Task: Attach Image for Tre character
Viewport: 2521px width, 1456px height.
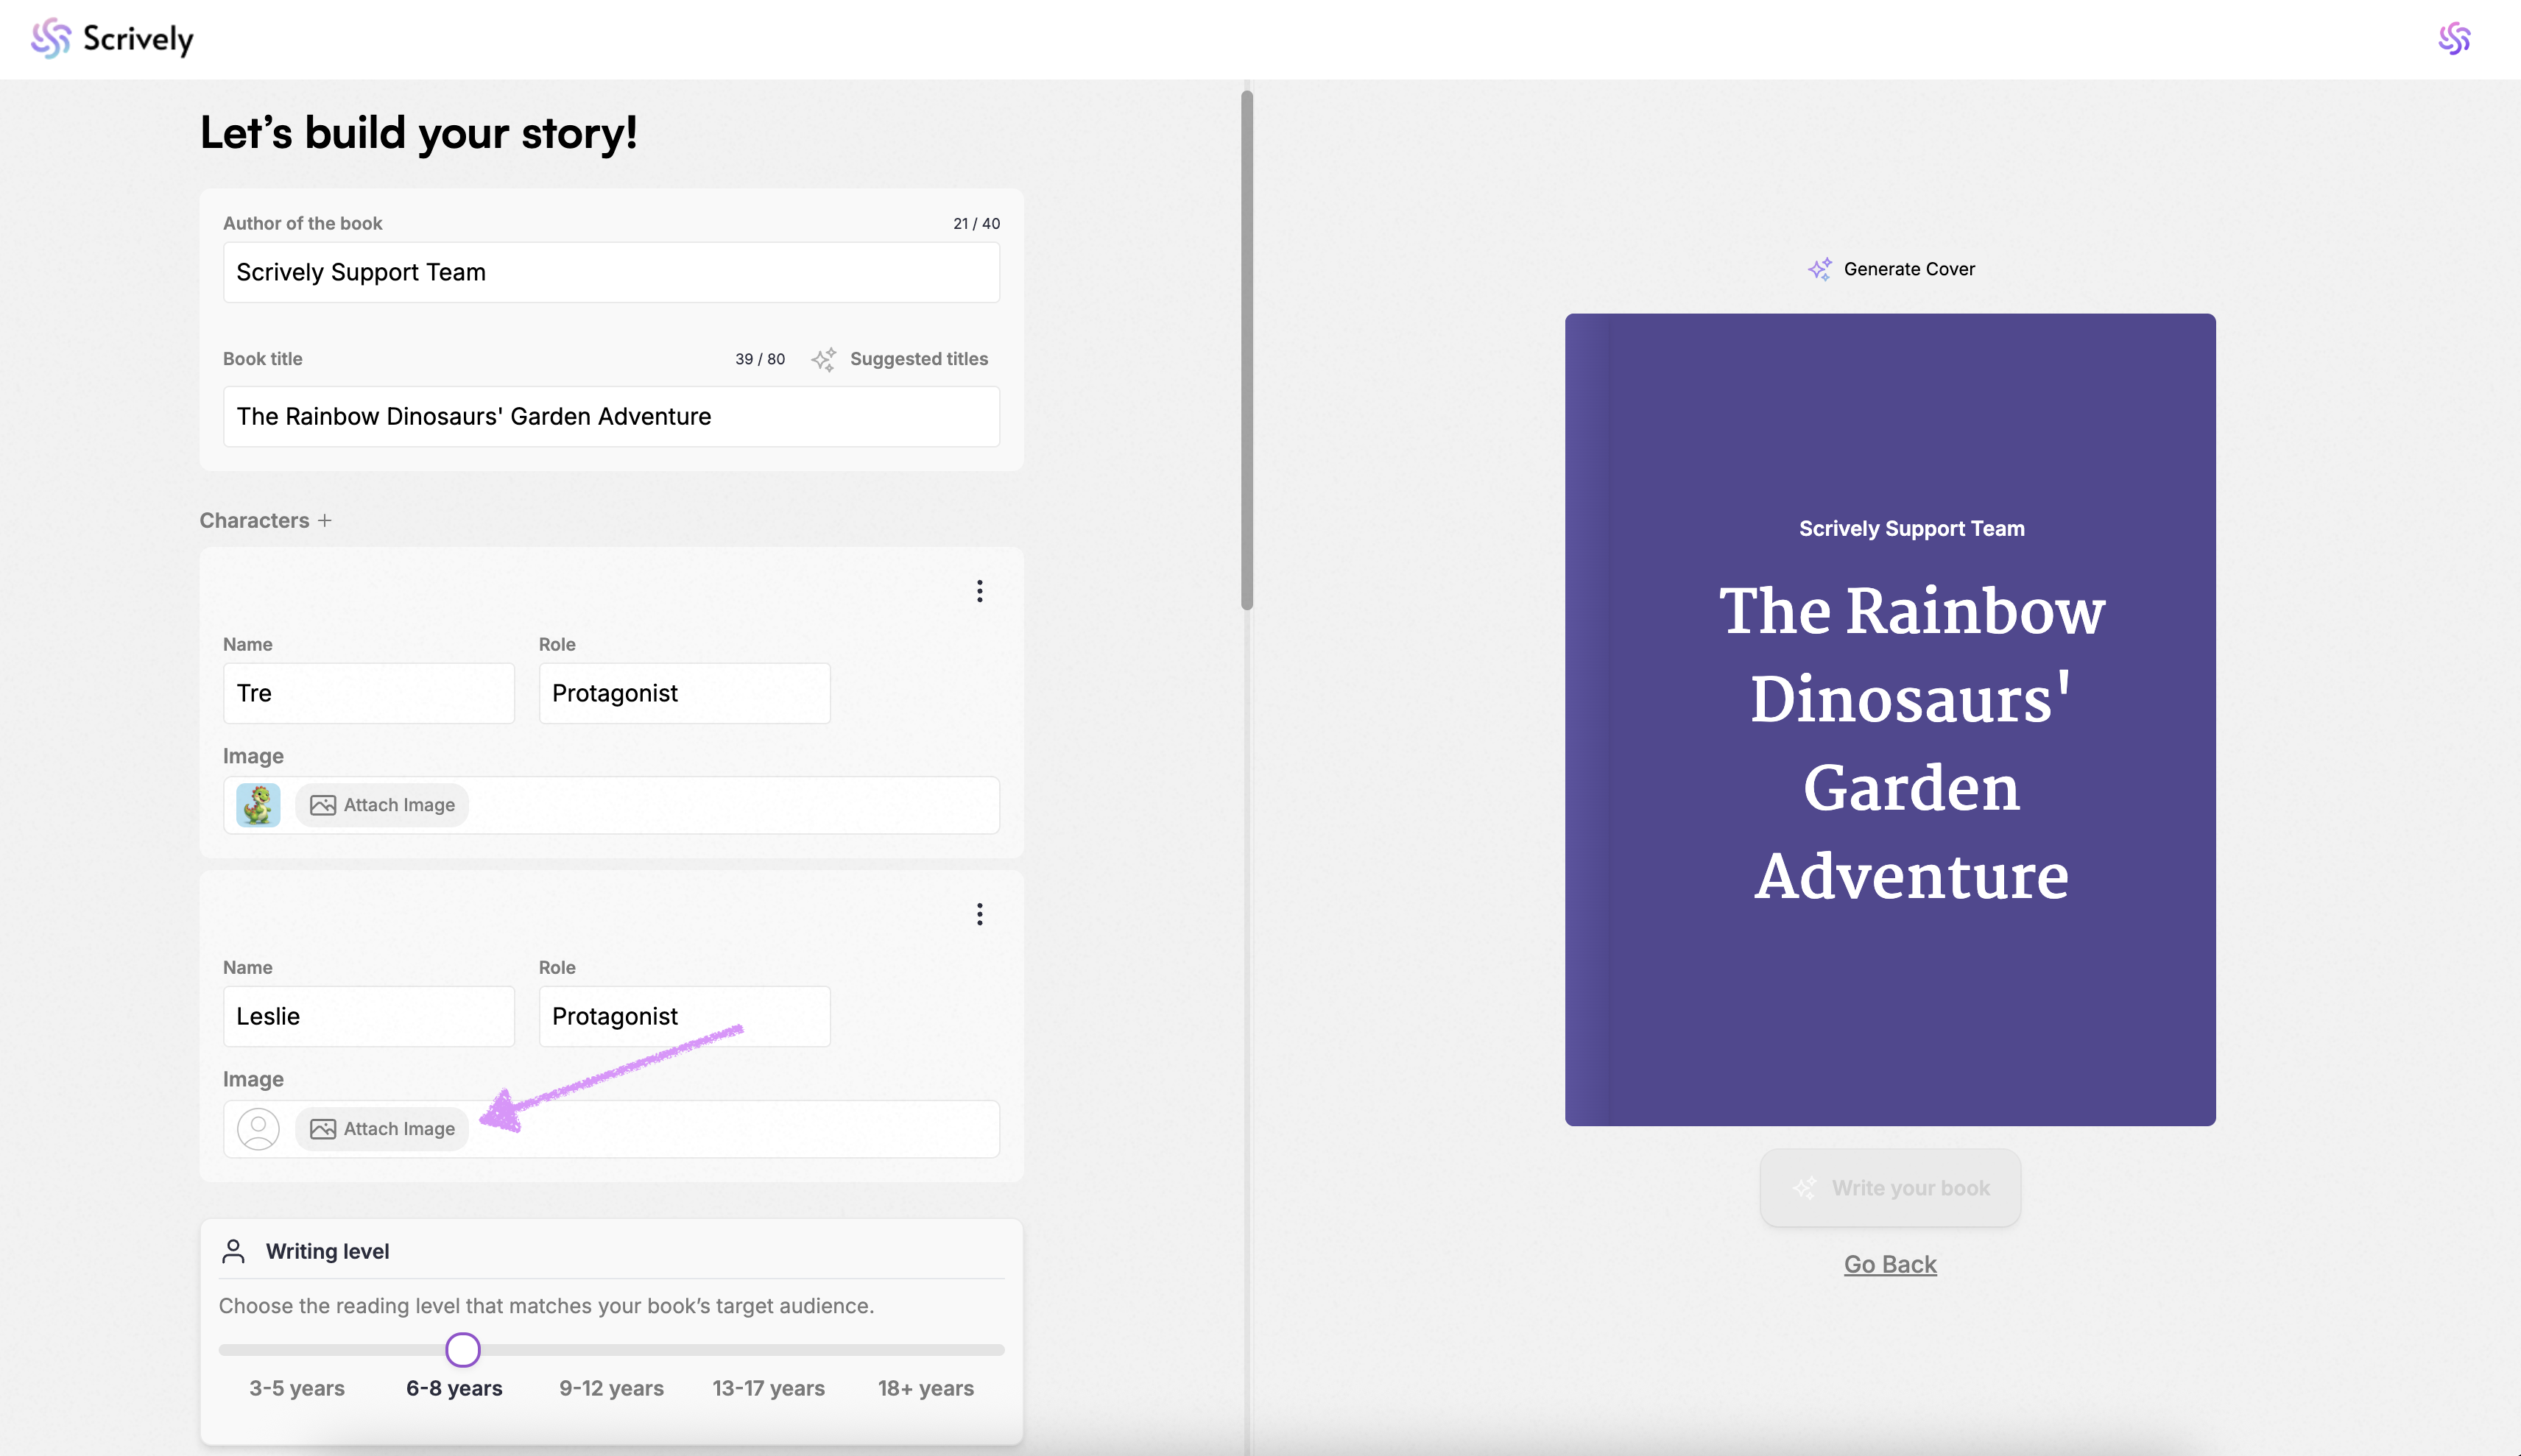Action: tap(382, 805)
